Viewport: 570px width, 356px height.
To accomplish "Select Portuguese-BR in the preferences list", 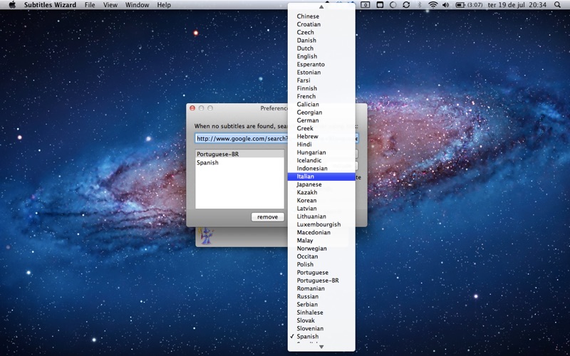I will pyautogui.click(x=240, y=154).
